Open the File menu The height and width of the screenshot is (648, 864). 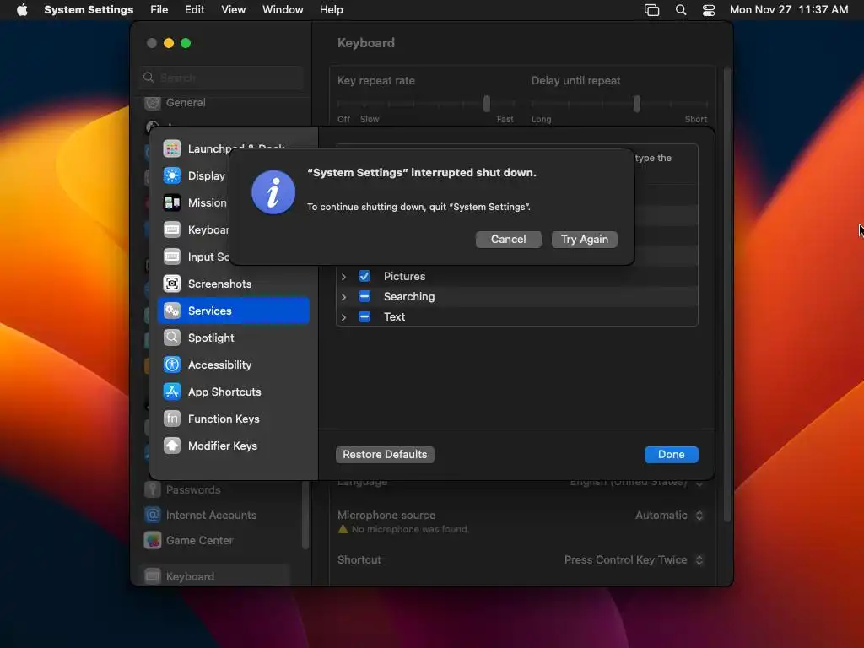tap(159, 10)
